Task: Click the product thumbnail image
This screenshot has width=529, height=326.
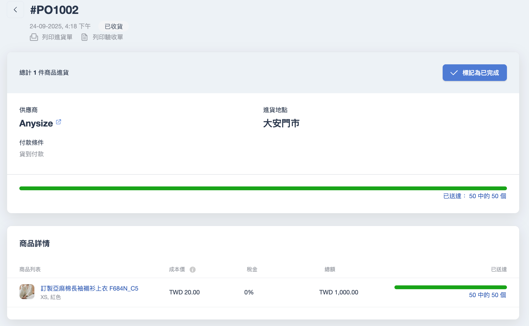Action: click(27, 292)
